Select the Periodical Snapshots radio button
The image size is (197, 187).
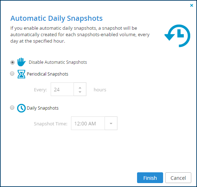[x=12, y=73]
